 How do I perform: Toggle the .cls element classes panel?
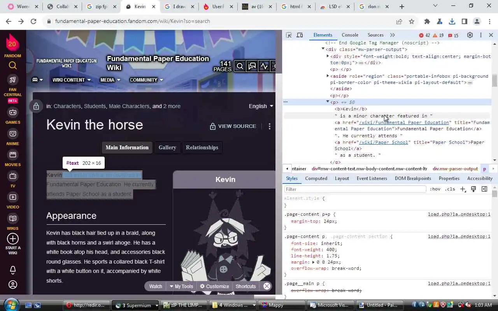point(450,189)
